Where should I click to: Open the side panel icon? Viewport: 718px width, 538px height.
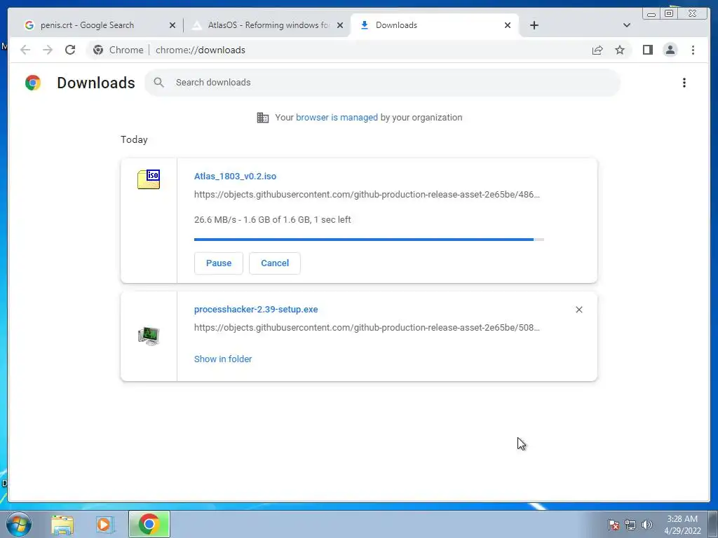pyautogui.click(x=647, y=50)
